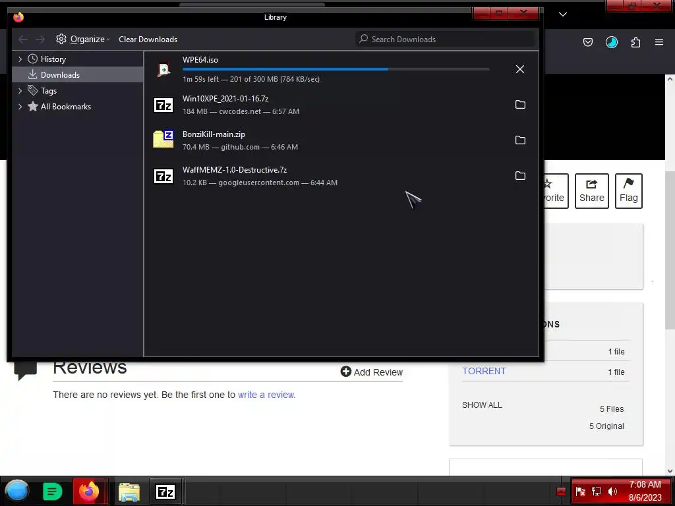Click Clear Downloads button

[148, 39]
